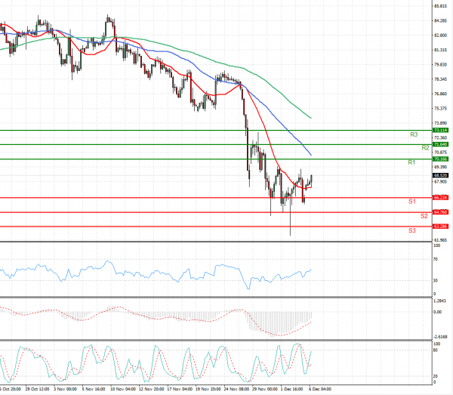Click the S3 support label
The width and height of the screenshot is (453, 395).
click(x=411, y=230)
